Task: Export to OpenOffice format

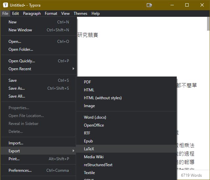Action: [x=126, y=125]
